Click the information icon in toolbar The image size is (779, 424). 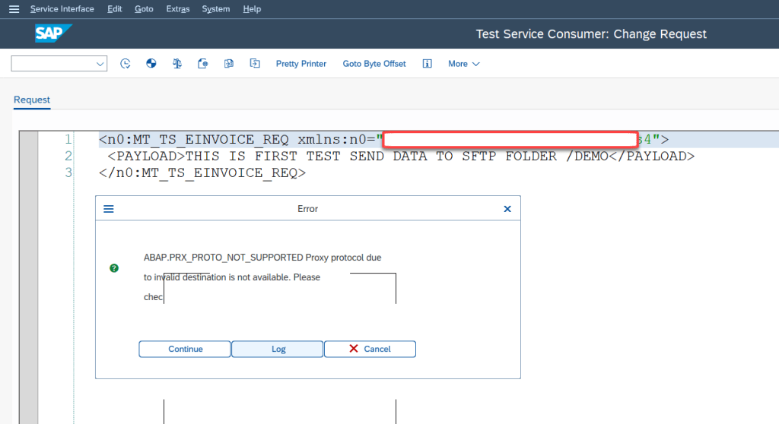pos(428,64)
